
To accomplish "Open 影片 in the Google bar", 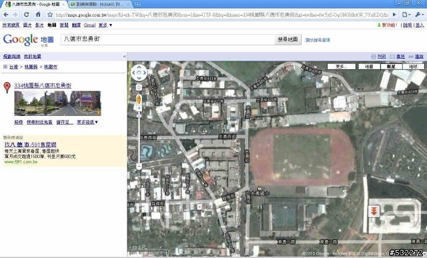I will 39,25.
